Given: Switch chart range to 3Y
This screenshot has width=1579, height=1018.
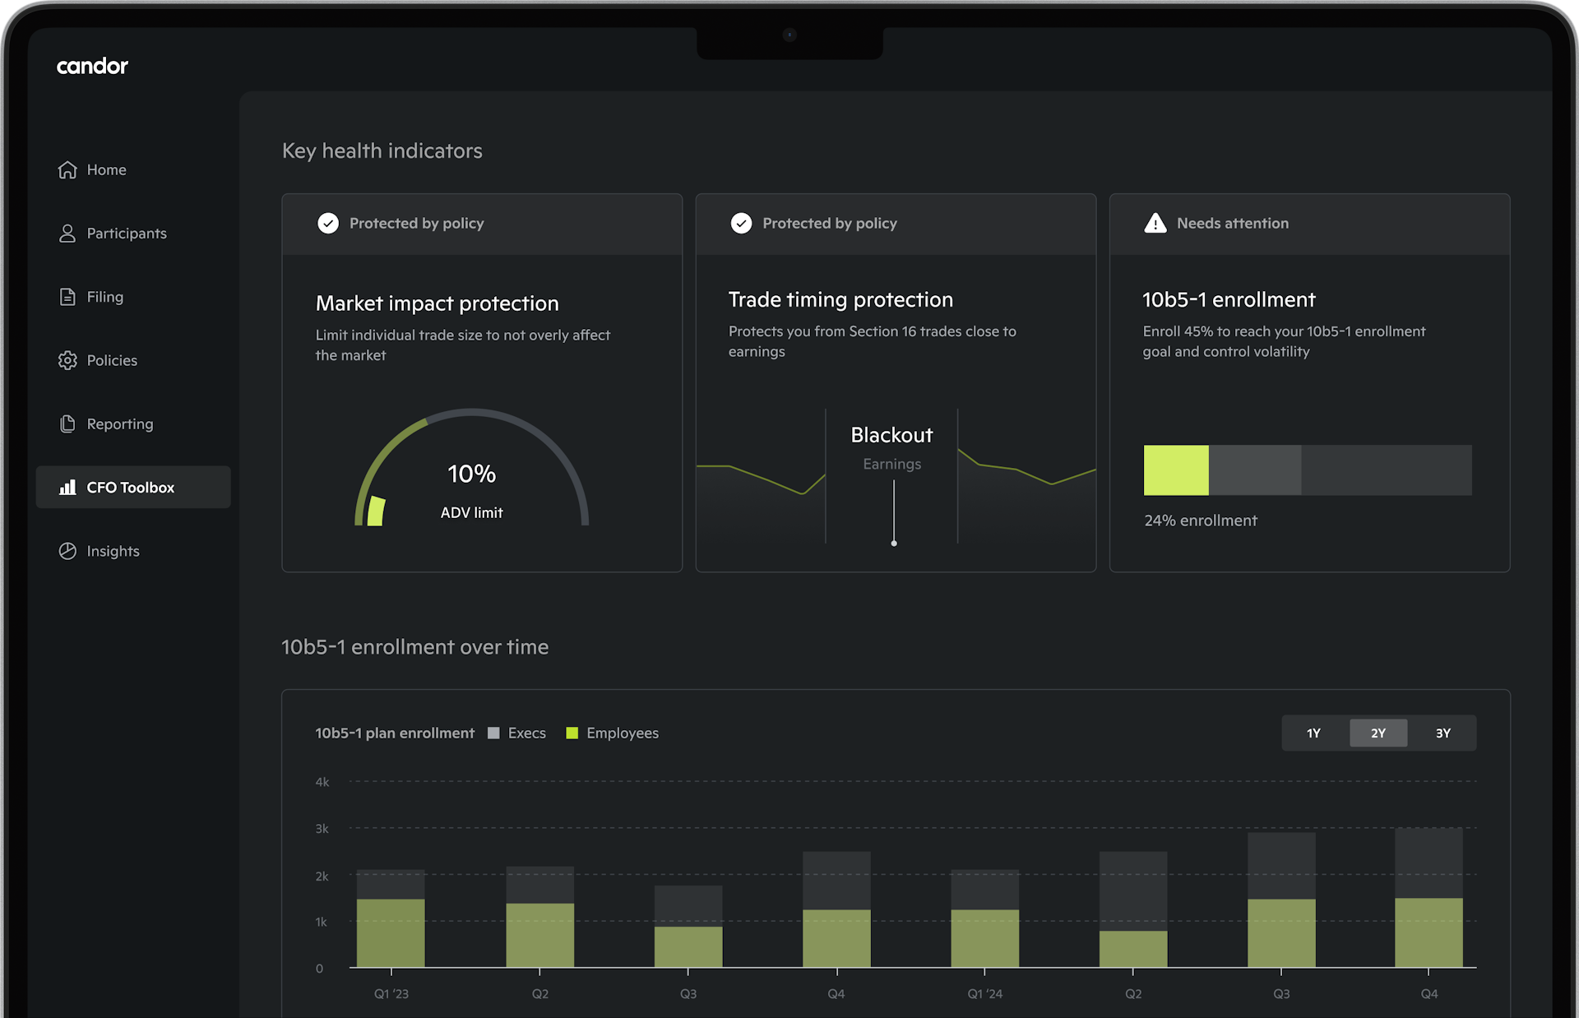Looking at the screenshot, I should tap(1443, 733).
